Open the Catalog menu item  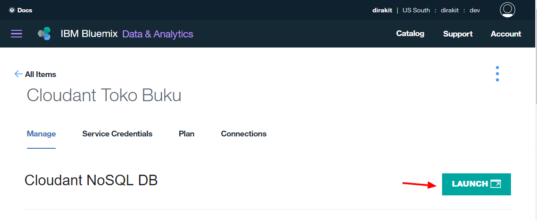410,33
